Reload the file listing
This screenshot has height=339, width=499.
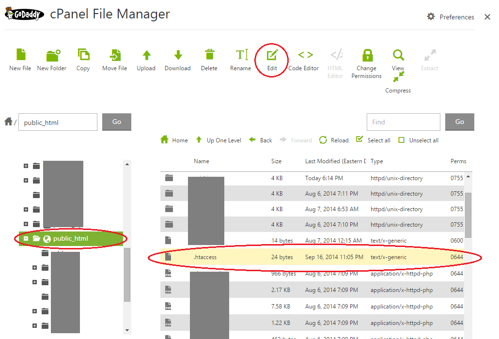(334, 140)
